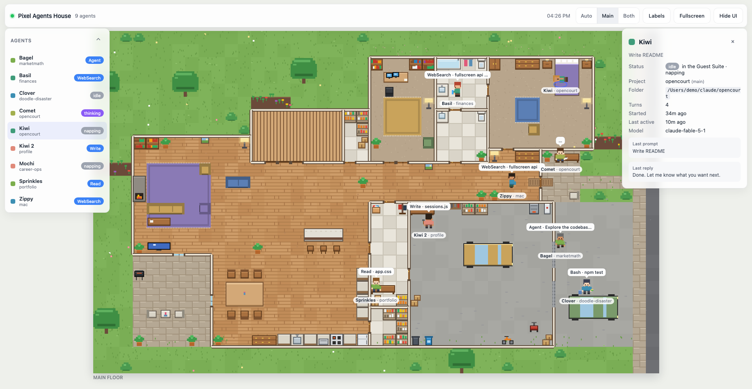Click the Hide UI button

[728, 16]
